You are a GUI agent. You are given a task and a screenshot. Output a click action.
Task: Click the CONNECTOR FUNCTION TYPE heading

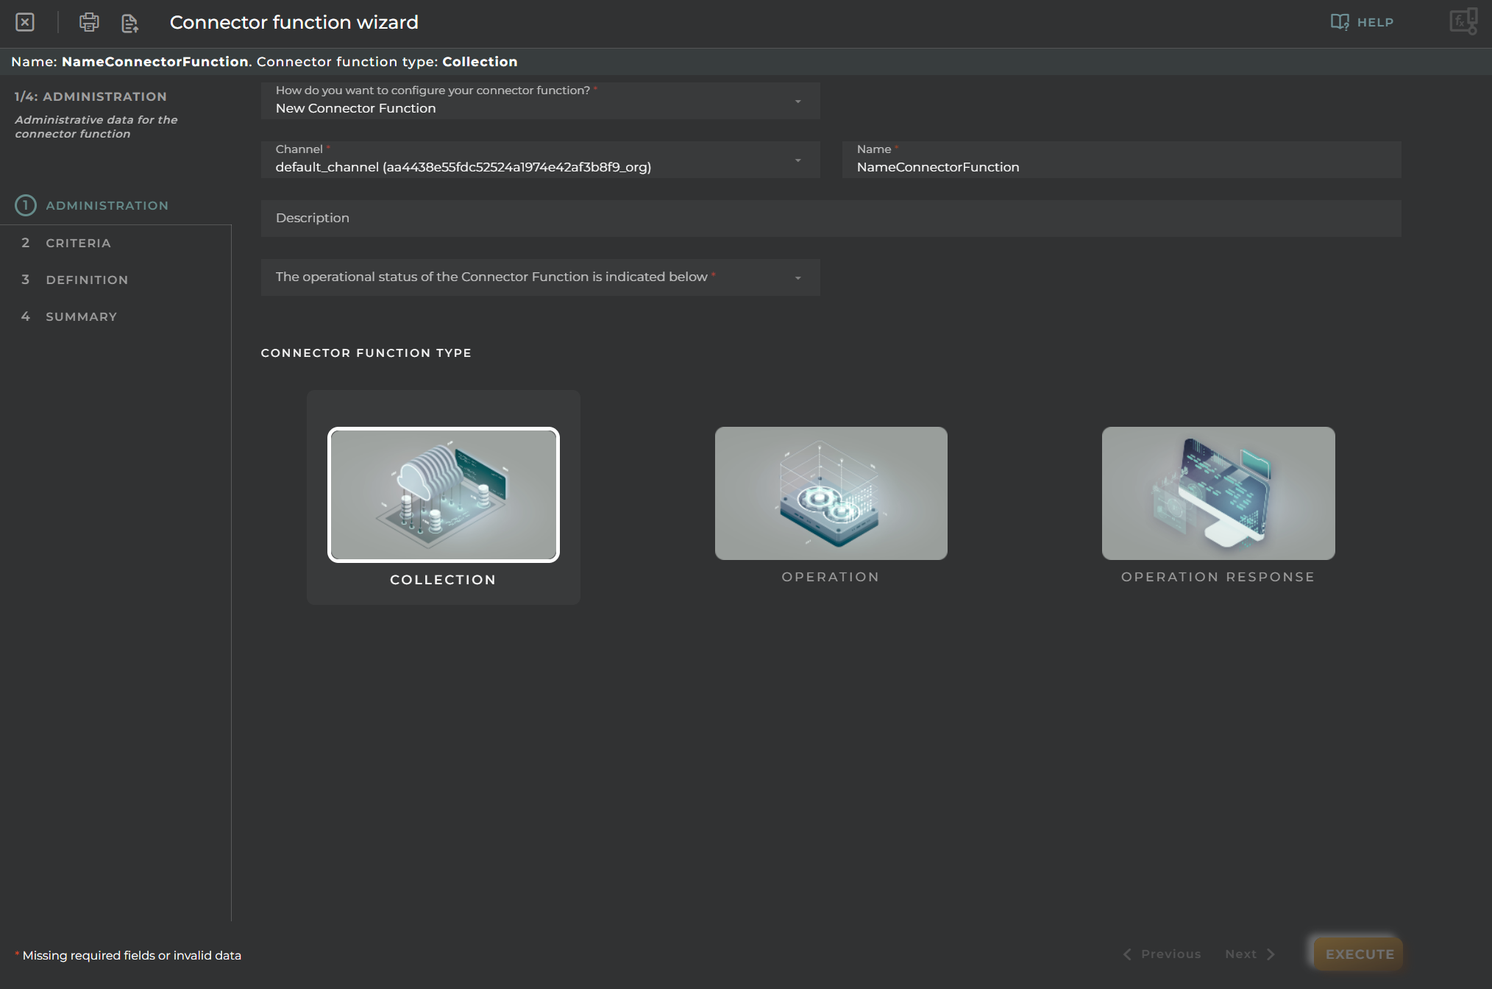click(x=366, y=353)
